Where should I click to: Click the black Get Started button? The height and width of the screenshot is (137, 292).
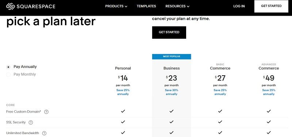click(x=169, y=33)
